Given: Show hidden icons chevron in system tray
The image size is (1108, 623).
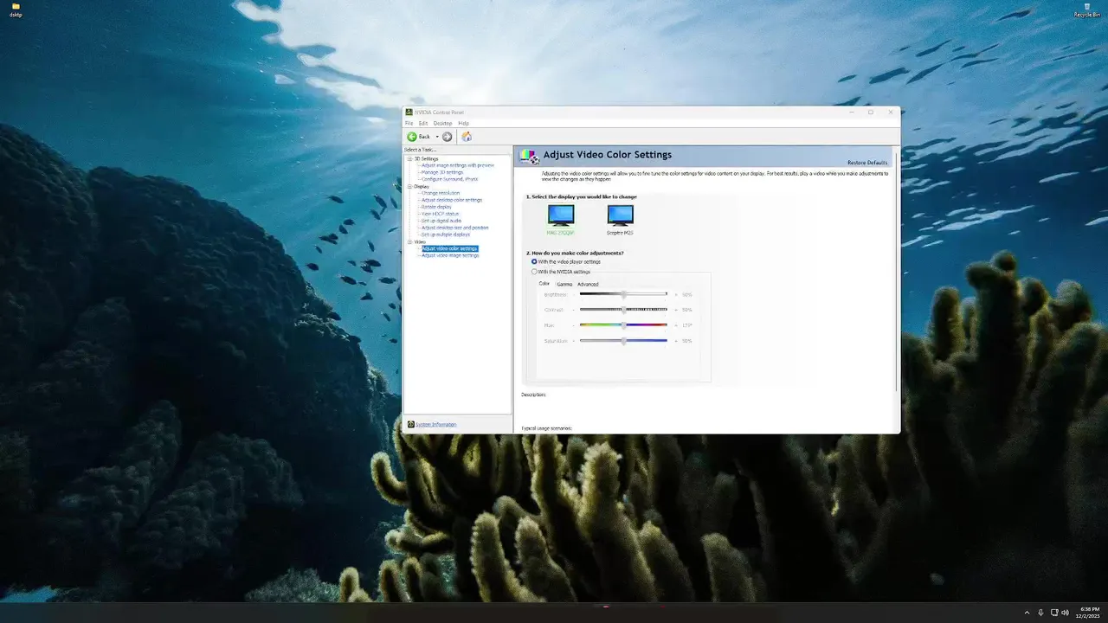Looking at the screenshot, I should coord(1027,613).
